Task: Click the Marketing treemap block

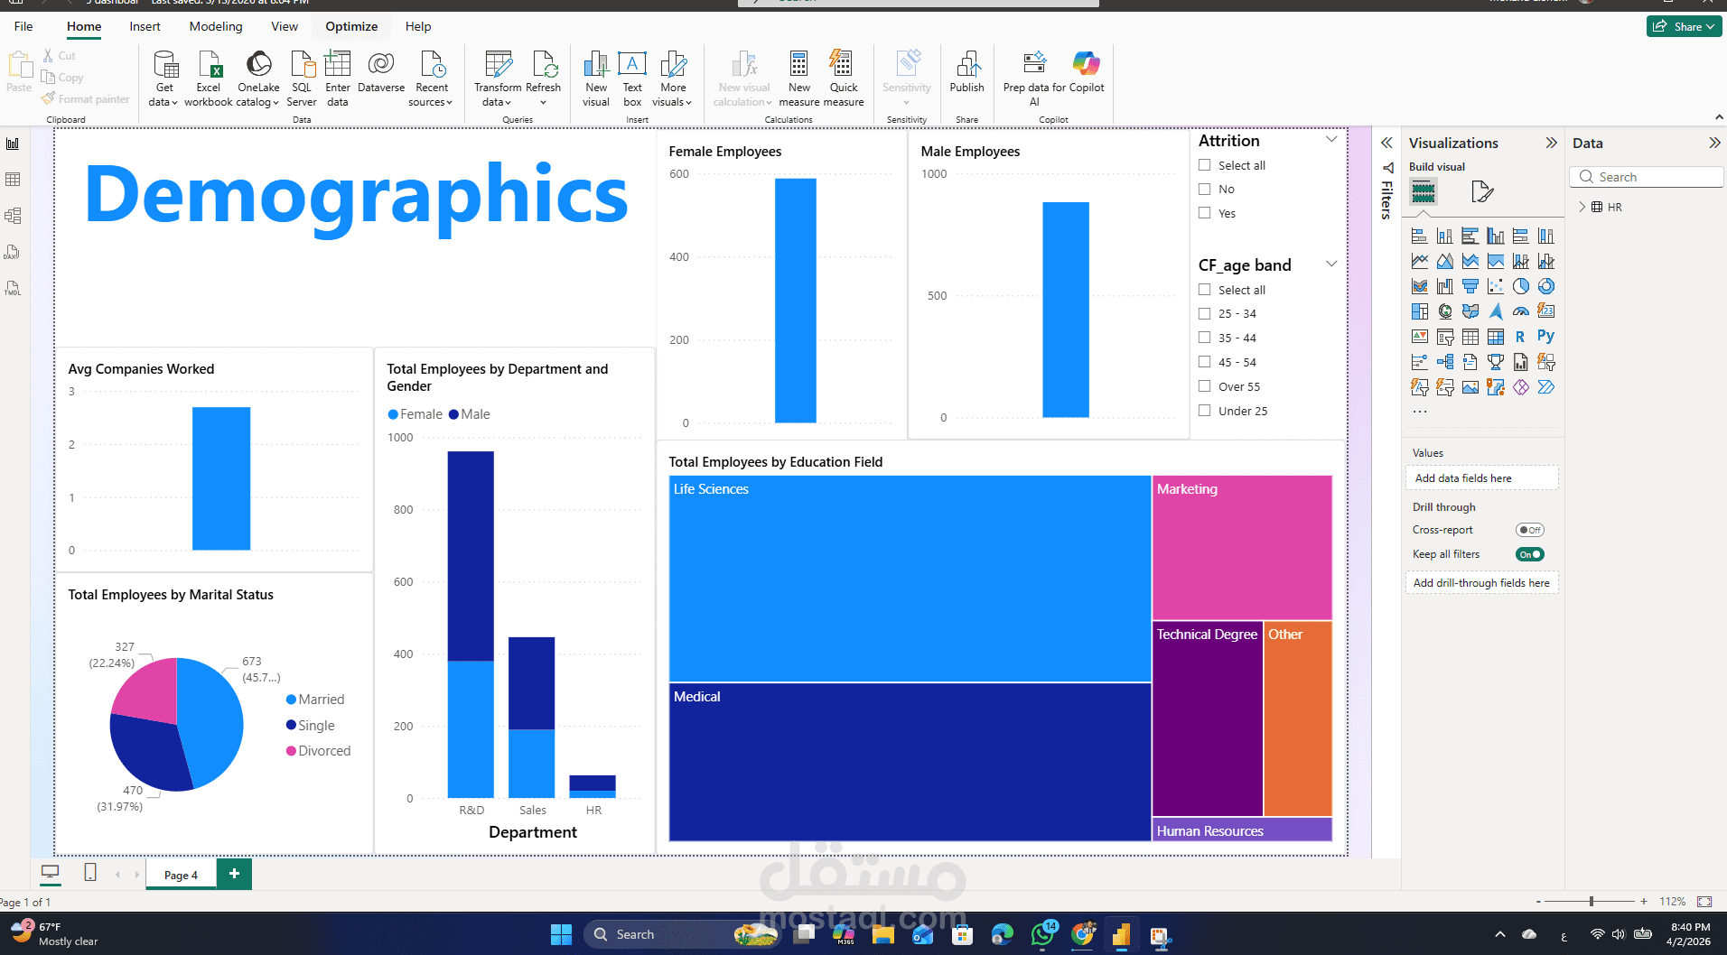Action: [x=1242, y=548]
